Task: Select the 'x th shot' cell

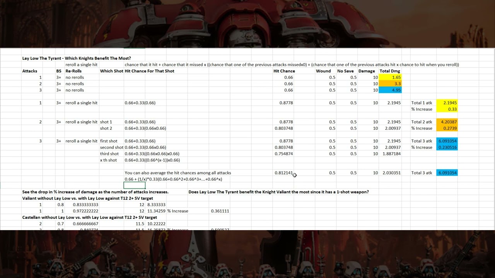Action: tap(108, 160)
